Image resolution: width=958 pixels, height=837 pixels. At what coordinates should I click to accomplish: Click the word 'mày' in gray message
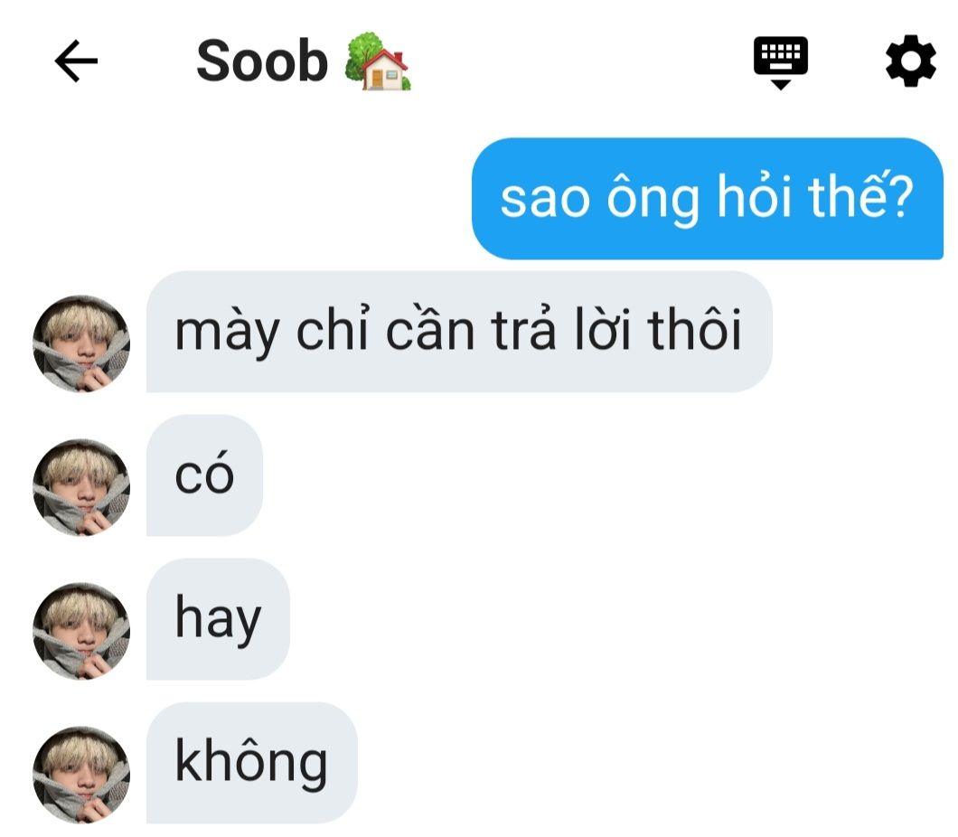227,334
